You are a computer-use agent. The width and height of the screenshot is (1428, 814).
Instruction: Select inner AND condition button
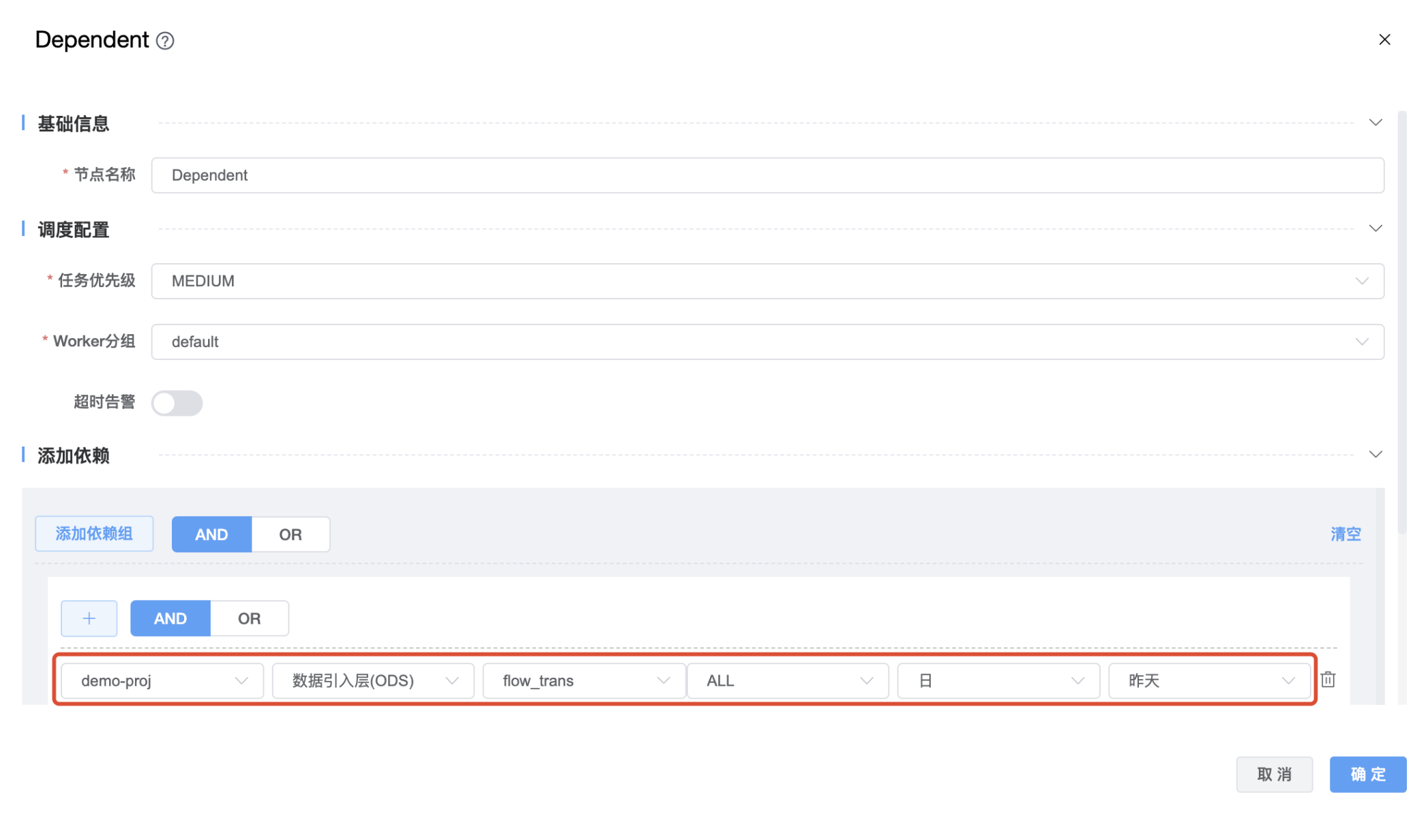click(170, 618)
